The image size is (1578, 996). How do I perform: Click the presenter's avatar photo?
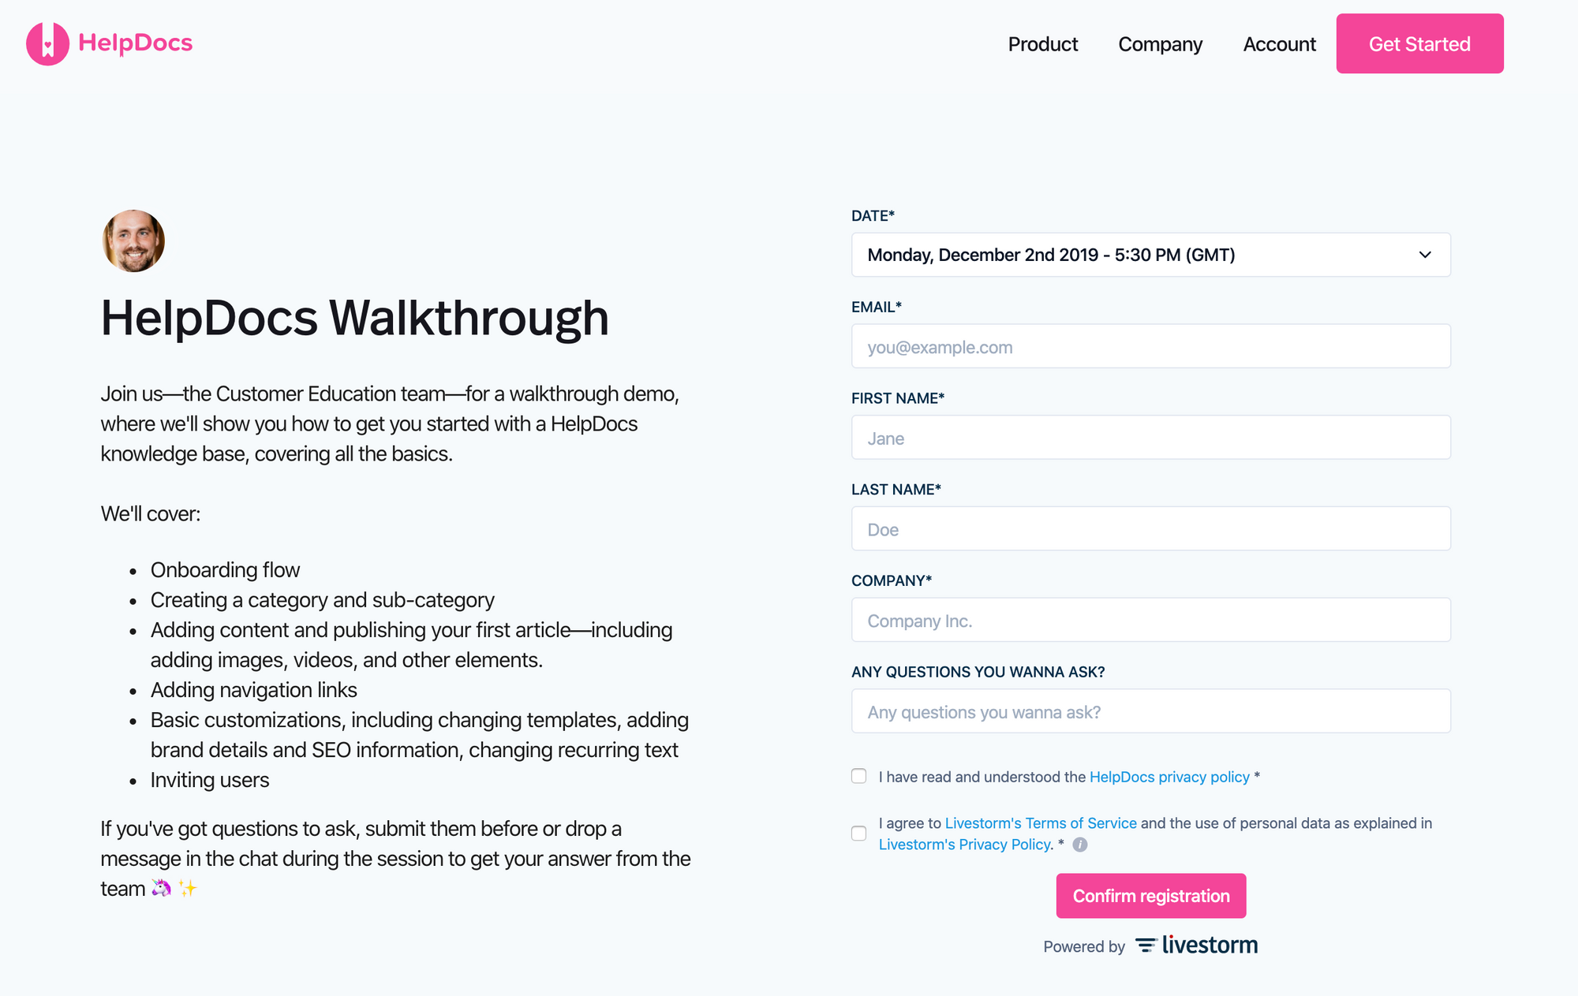[133, 241]
